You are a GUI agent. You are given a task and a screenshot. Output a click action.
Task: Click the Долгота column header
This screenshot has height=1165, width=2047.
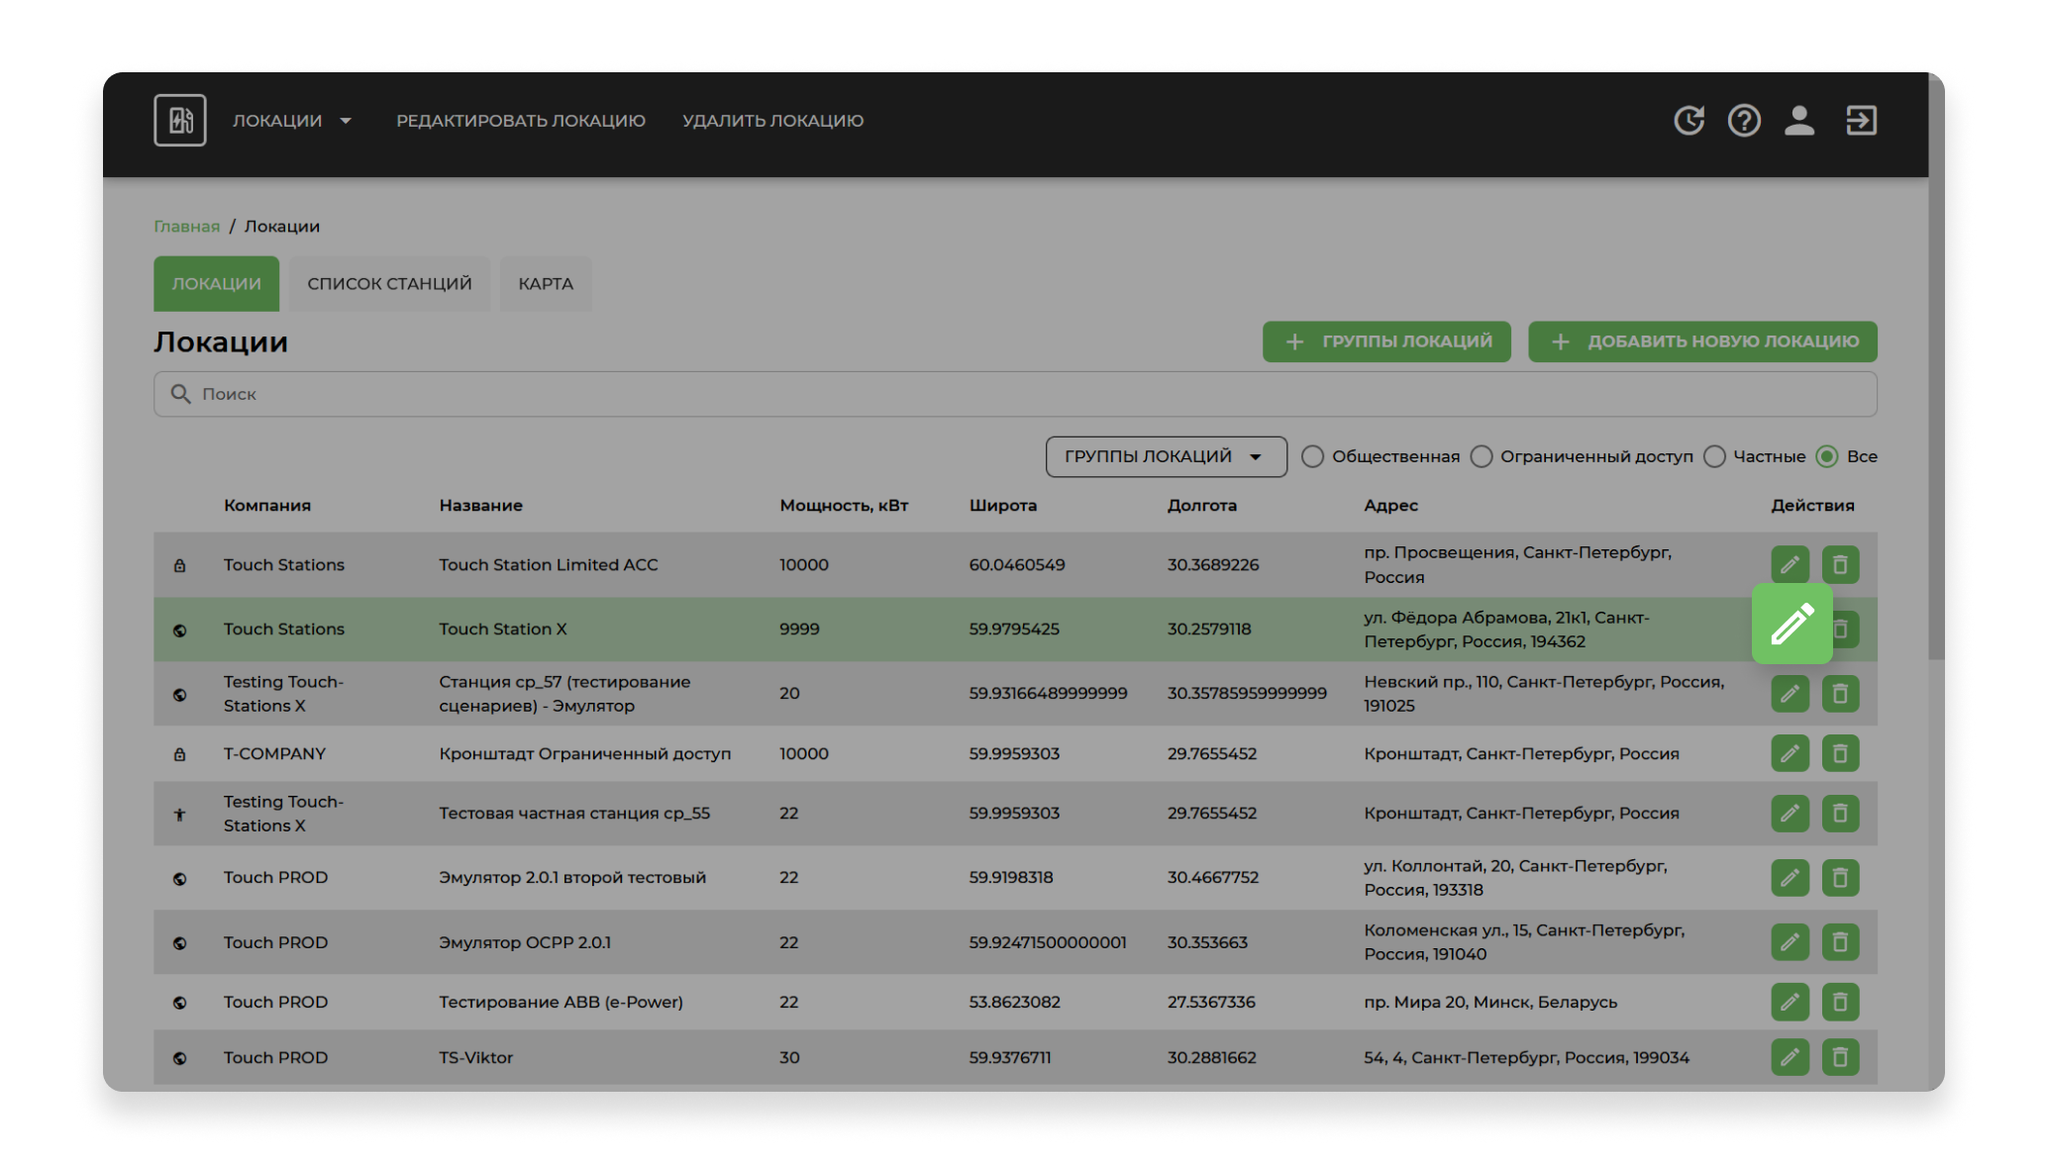pyautogui.click(x=1201, y=505)
